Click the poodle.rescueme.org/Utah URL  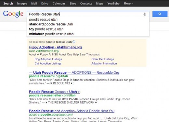(x=48, y=76)
